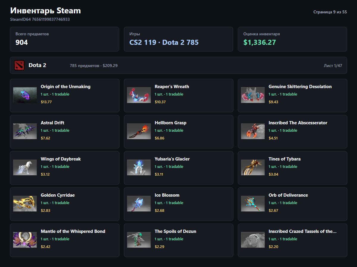Click the $10.37 price
357x267 pixels.
point(160,102)
